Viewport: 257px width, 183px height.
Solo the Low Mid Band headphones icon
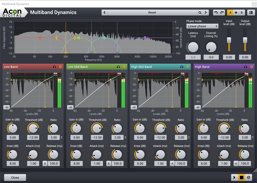click(x=118, y=67)
